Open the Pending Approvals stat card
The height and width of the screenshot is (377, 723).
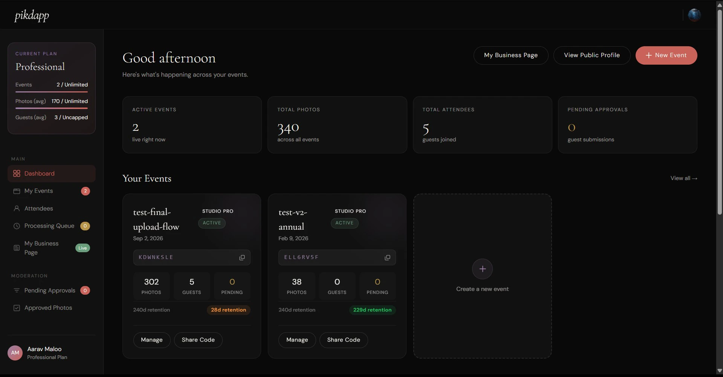click(627, 125)
